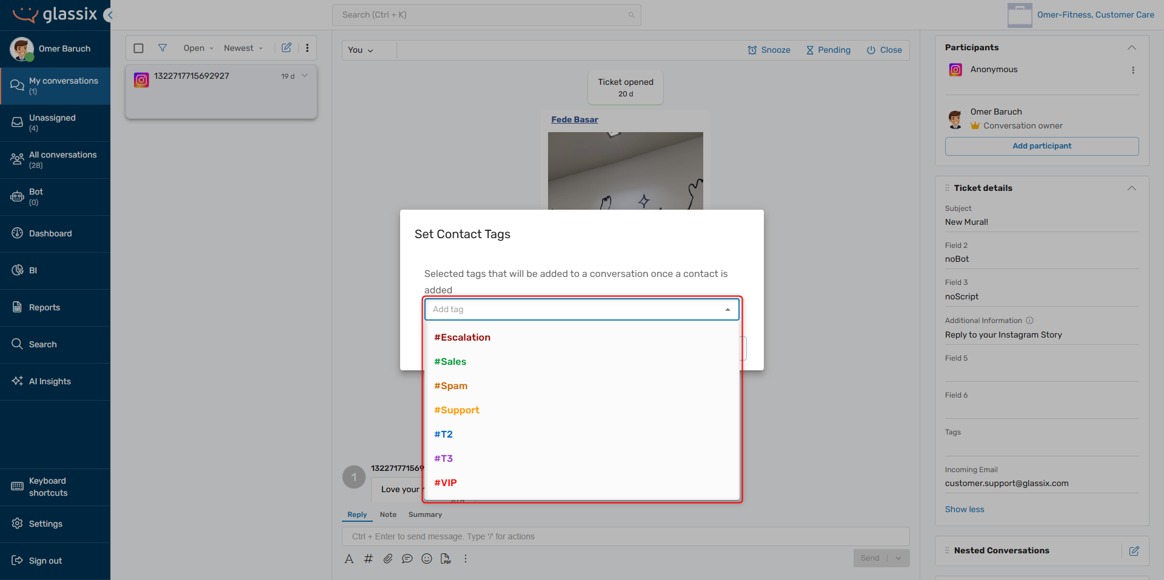1164x580 pixels.
Task: Select the #Escalation tag
Action: pyautogui.click(x=582, y=338)
